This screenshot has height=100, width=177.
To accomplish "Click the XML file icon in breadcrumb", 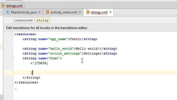I will [3, 6].
